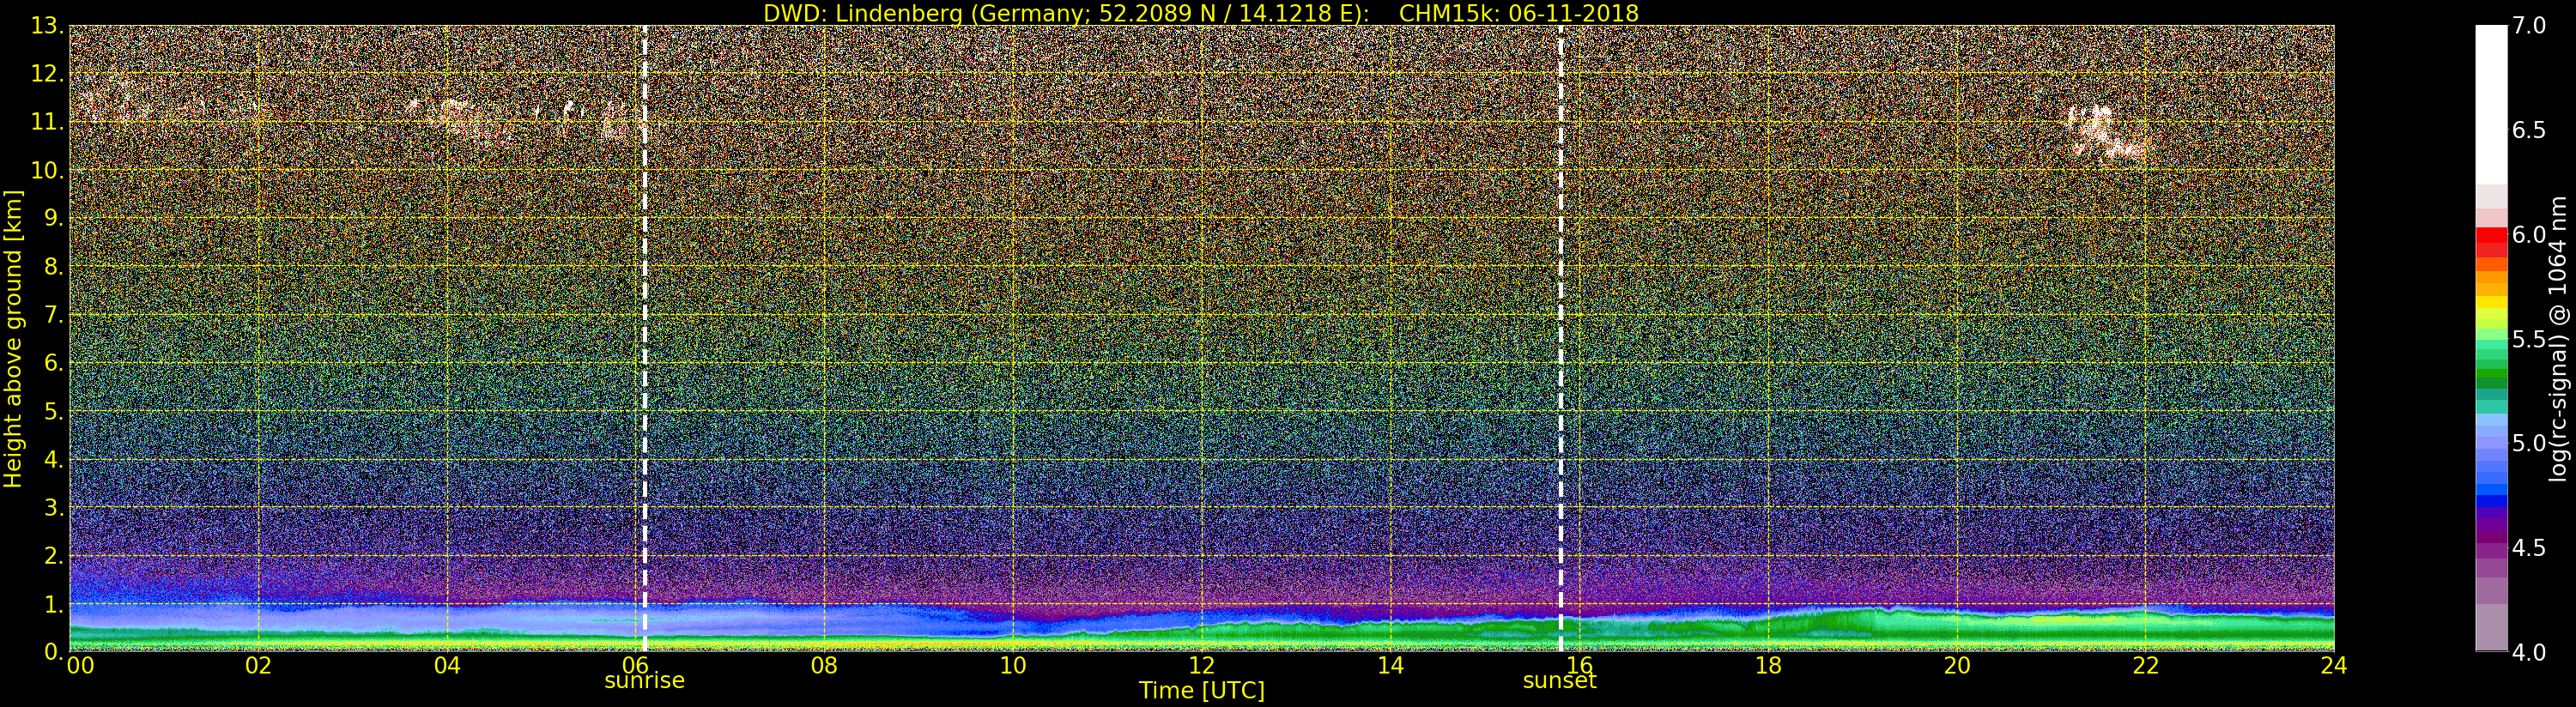Click the height tick label '11.'

point(46,122)
